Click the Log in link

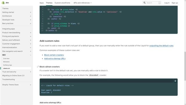167,3
